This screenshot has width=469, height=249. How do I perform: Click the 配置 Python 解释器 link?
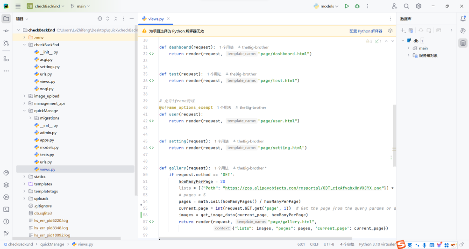[366, 31]
